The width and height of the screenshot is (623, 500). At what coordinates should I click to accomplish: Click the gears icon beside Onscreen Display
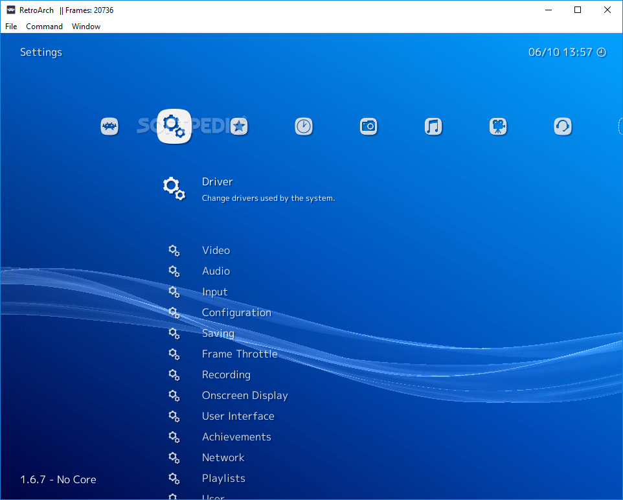pos(174,396)
